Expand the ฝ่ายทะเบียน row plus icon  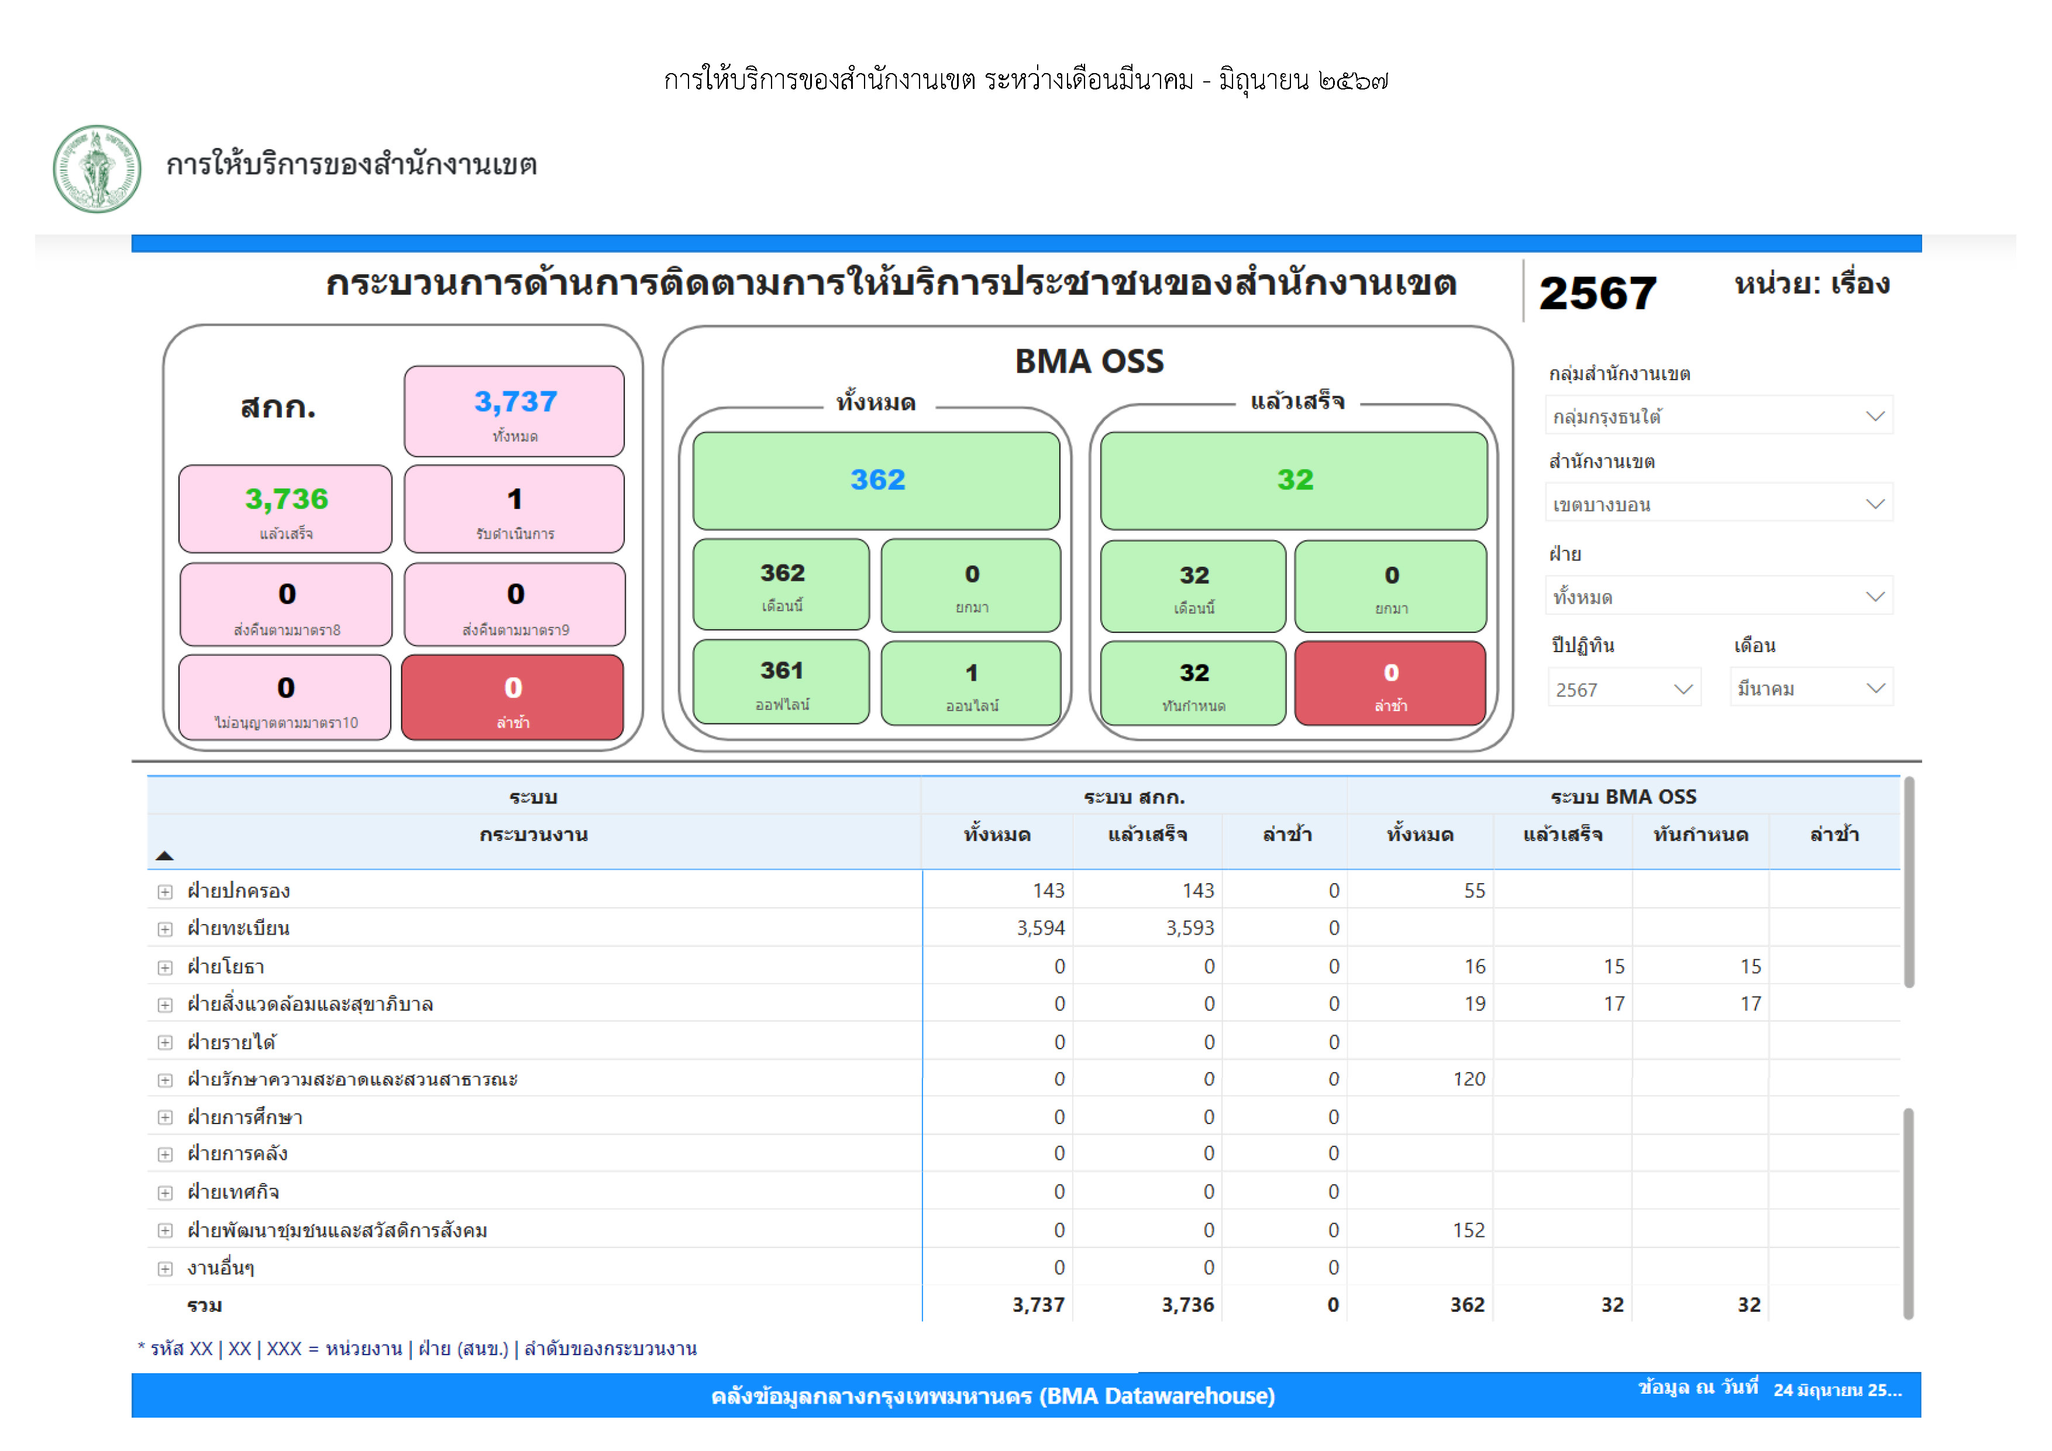tap(166, 929)
